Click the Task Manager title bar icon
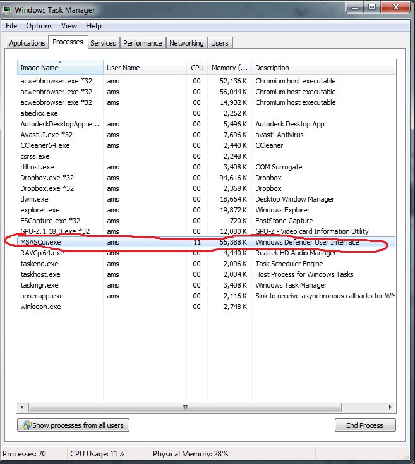The width and height of the screenshot is (415, 464). 6,9
